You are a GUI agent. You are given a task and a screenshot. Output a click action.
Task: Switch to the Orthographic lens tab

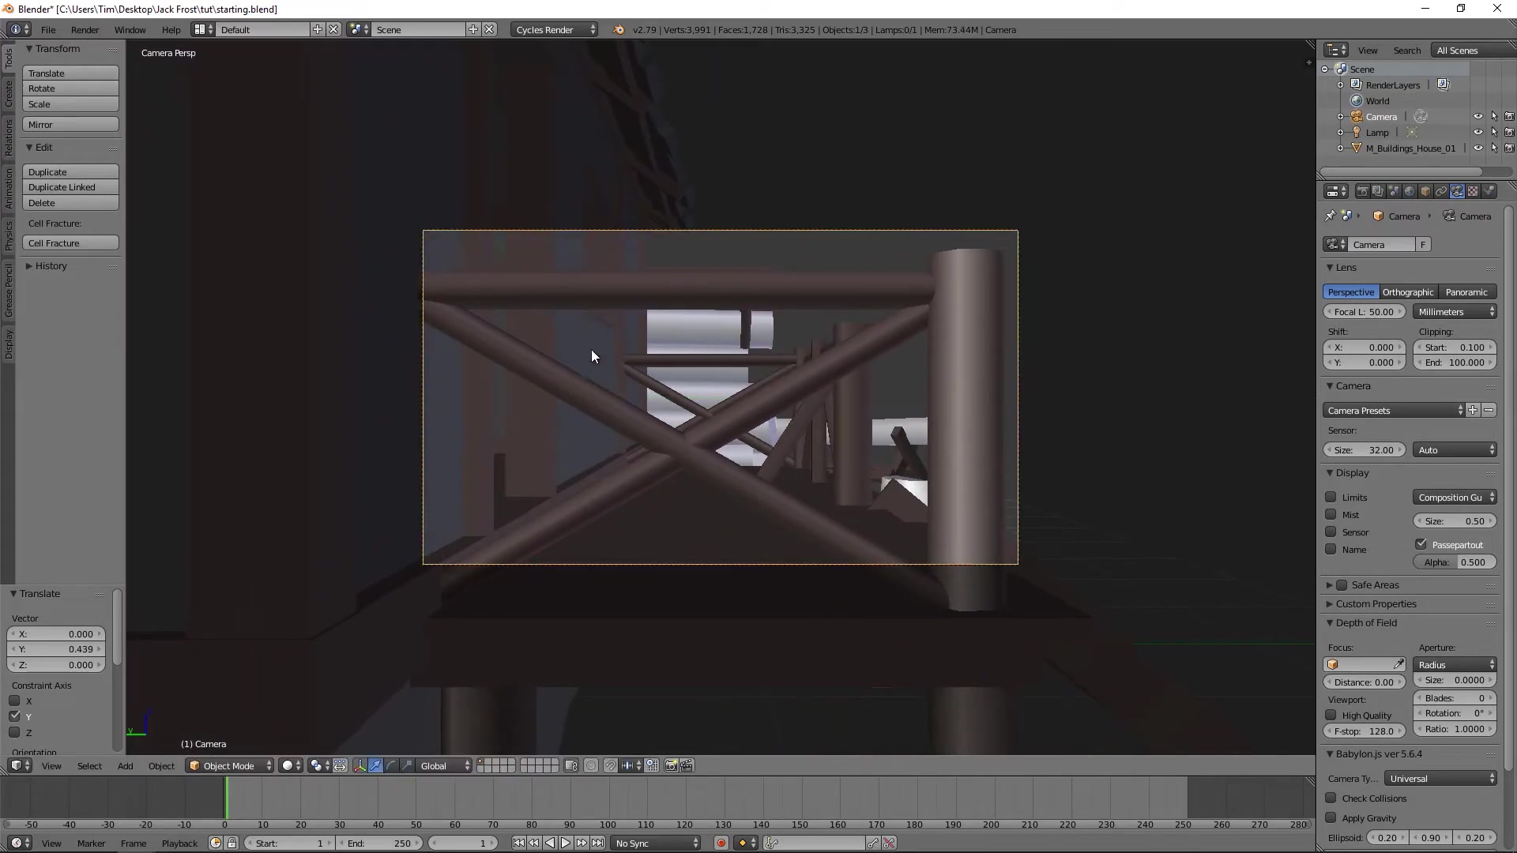(1408, 292)
